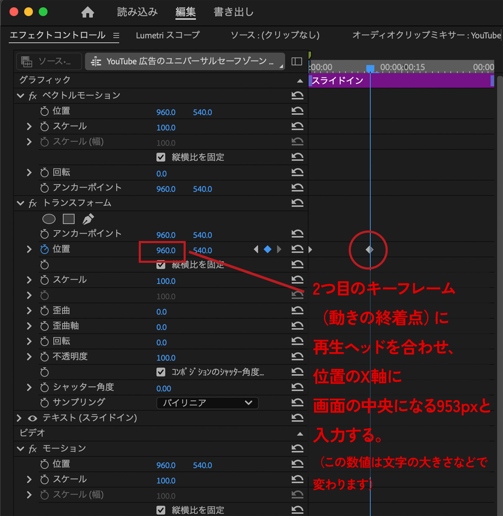The width and height of the screenshot is (503, 516).
Task: Select the rectangle mask tool under トランスフォーム
Action: 69,219
